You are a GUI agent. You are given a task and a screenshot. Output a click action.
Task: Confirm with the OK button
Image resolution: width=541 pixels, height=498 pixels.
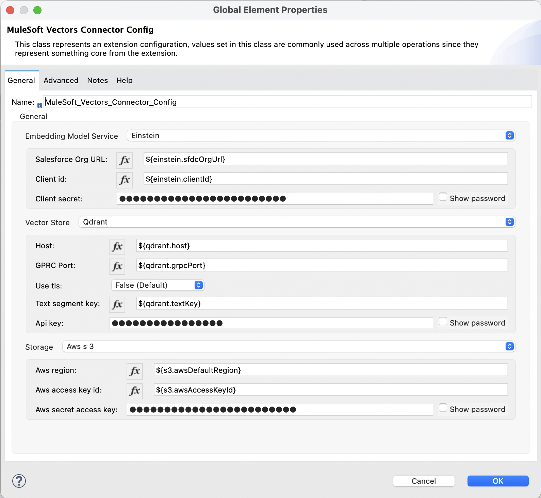[498, 481]
